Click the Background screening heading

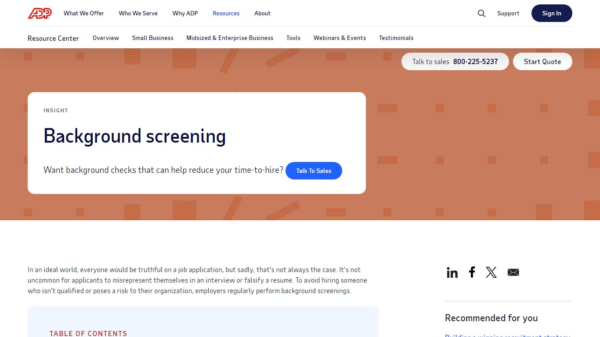(x=134, y=136)
